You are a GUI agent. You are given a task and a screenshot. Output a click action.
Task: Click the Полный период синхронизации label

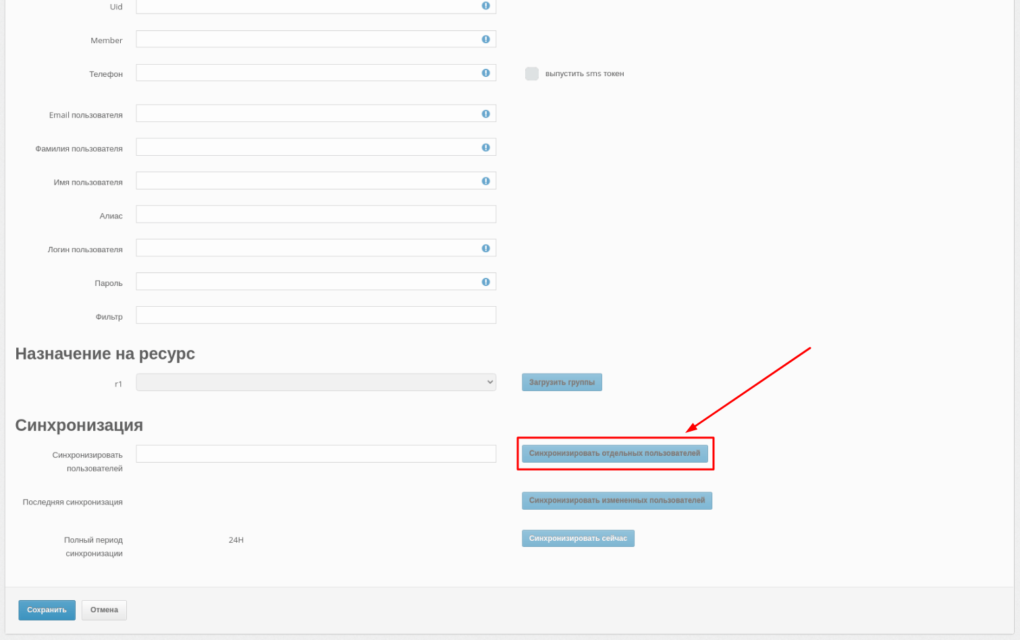[x=93, y=547]
